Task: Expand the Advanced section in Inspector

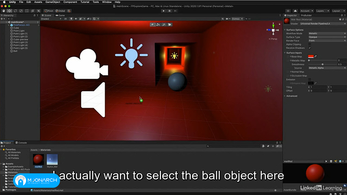Action: (291, 96)
